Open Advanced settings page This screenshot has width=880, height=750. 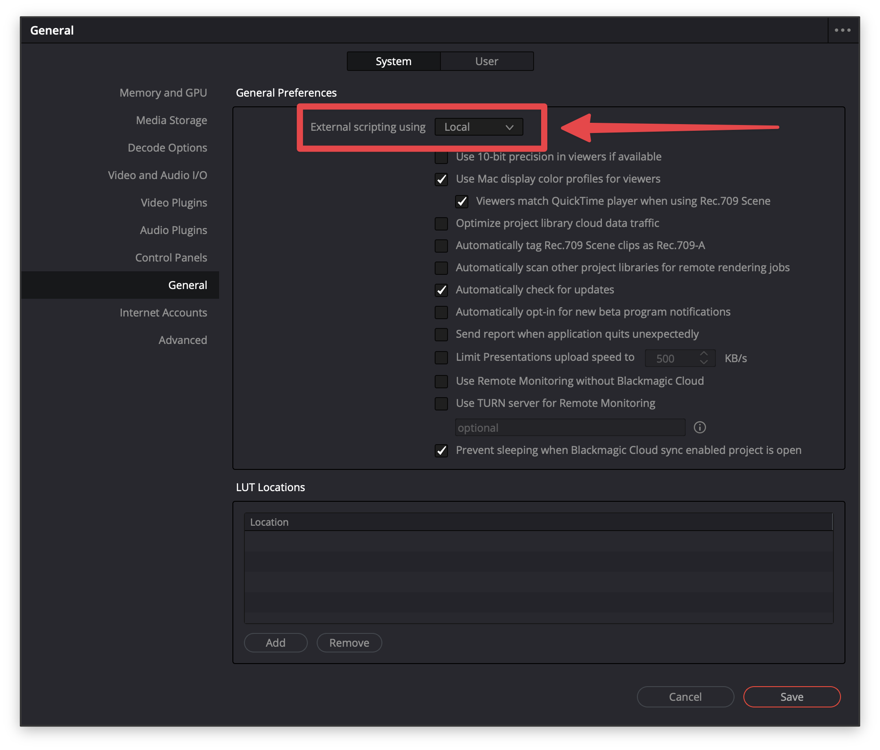[183, 340]
